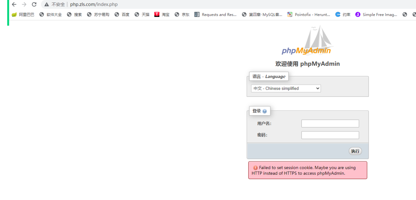Open the Chinese simplified language dropdown
The height and width of the screenshot is (200, 416).
286,88
